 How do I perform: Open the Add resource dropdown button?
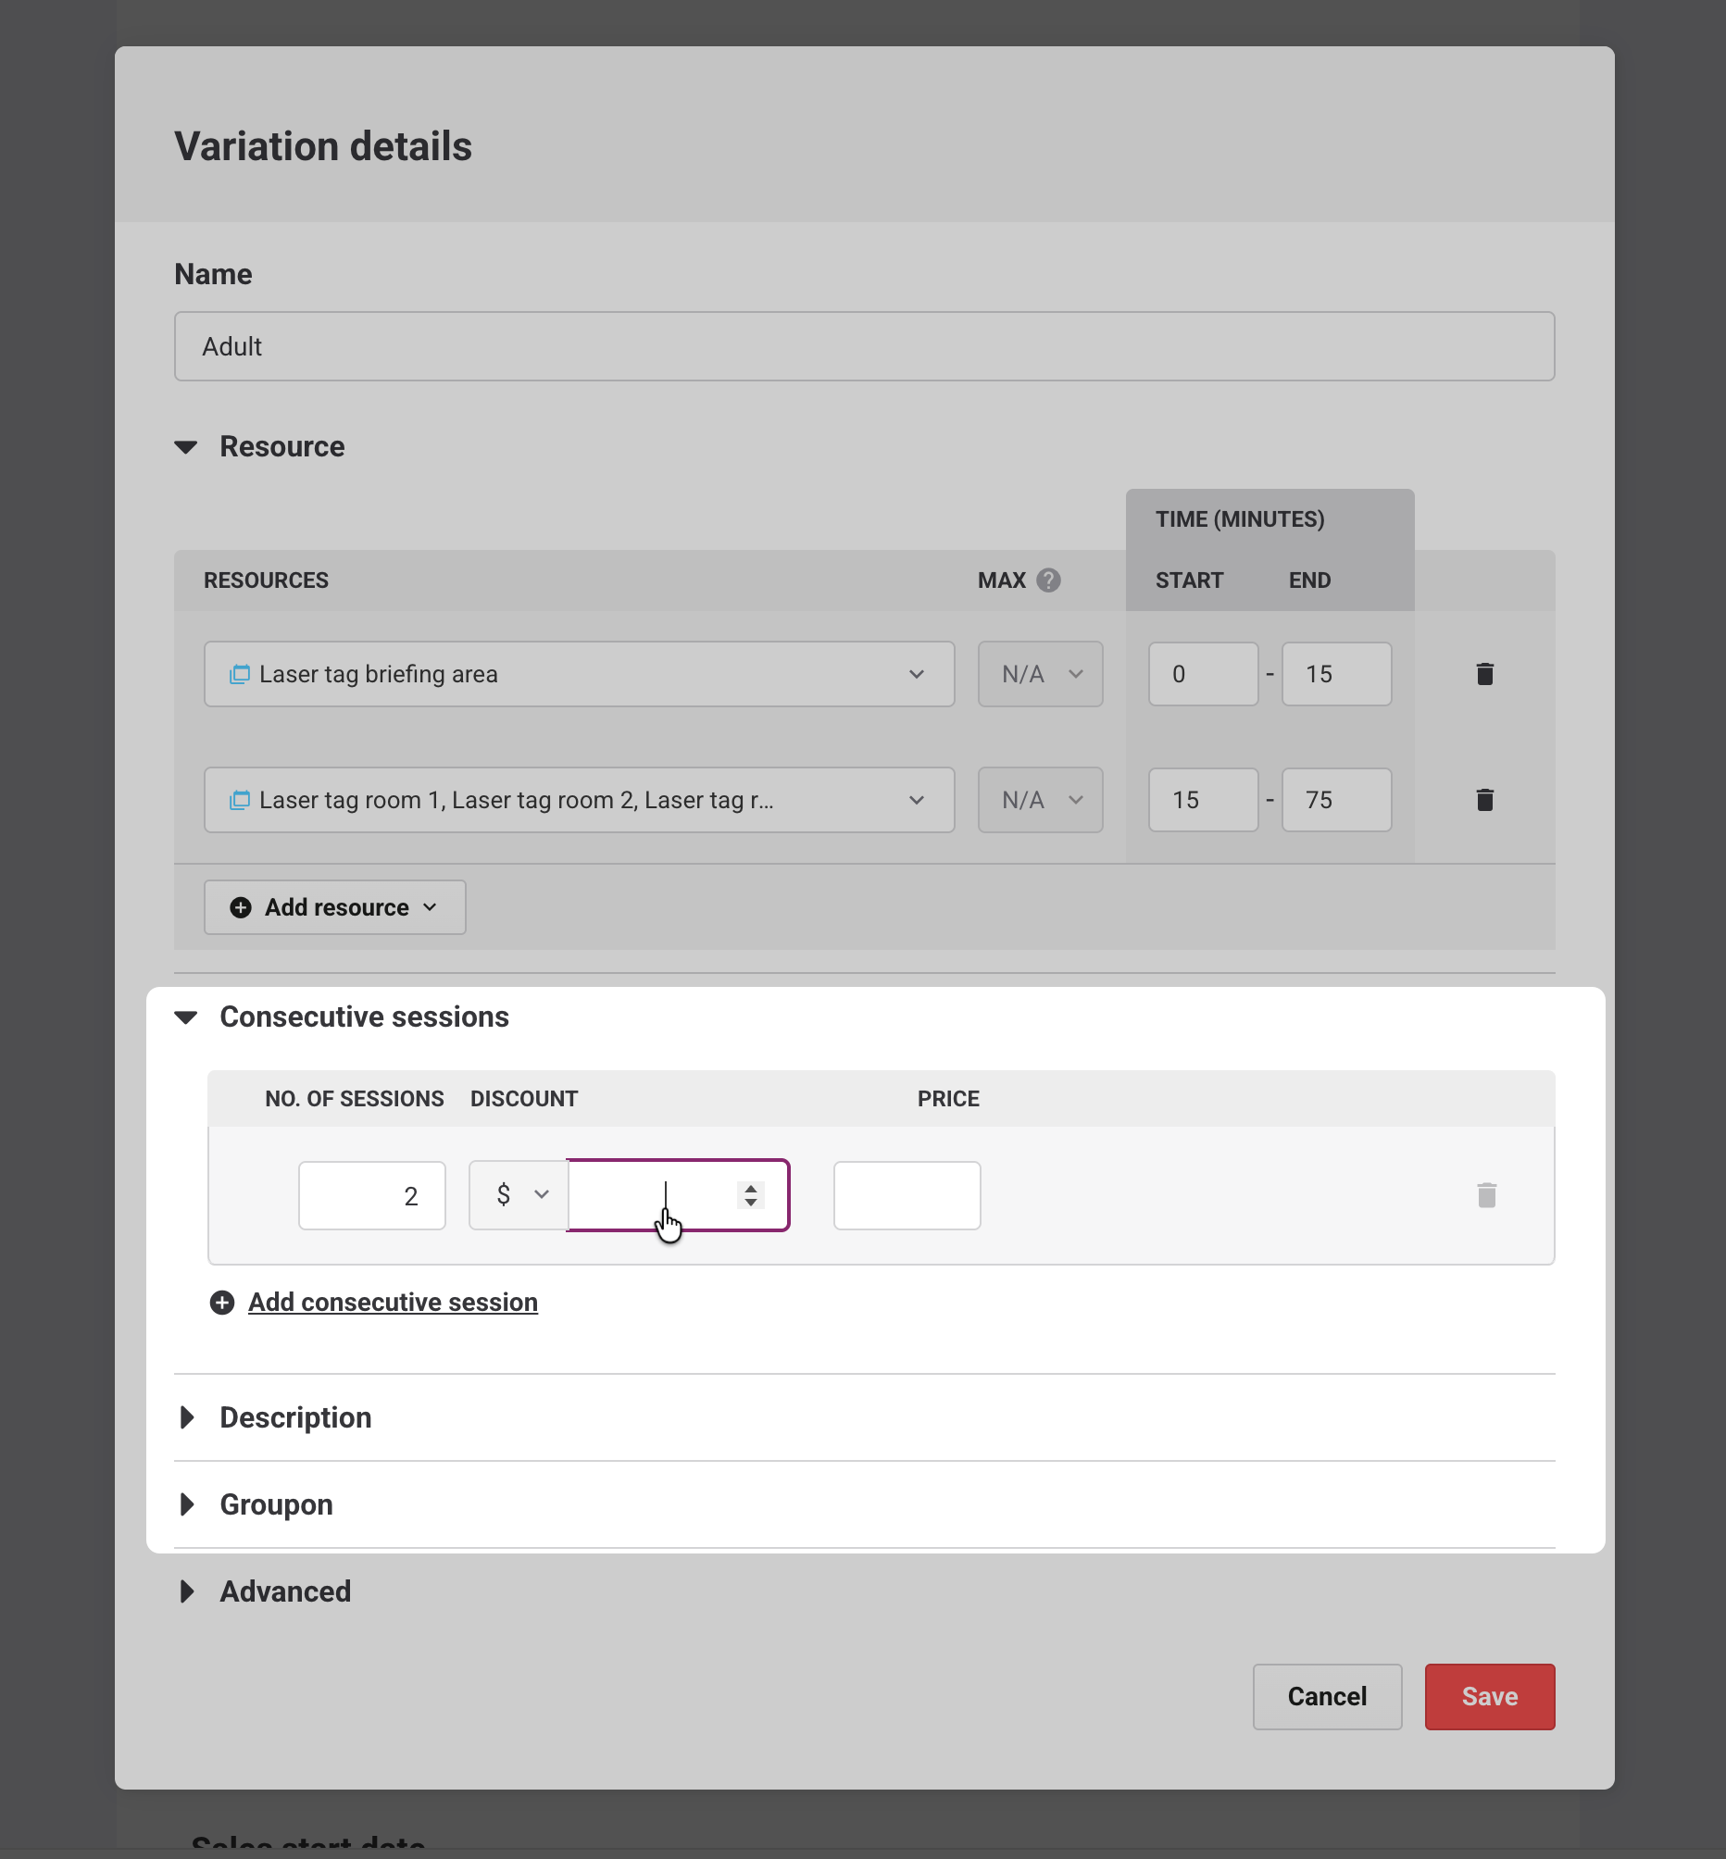coord(334,907)
